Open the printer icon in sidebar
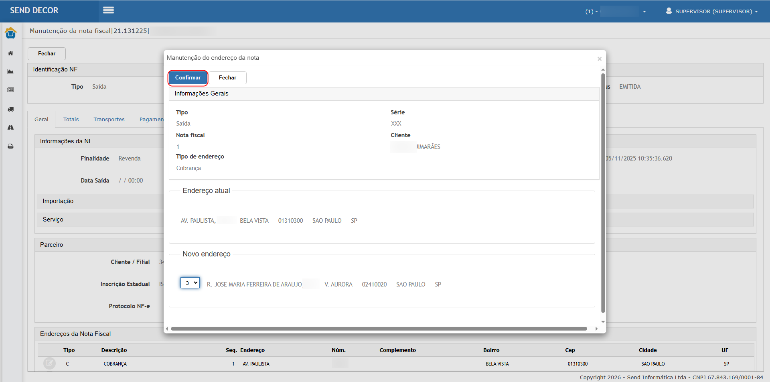The width and height of the screenshot is (770, 382). 11,146
